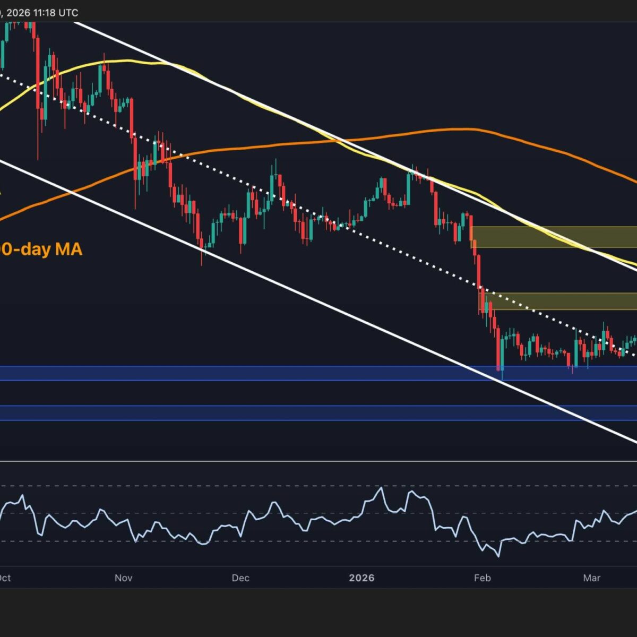Viewport: 637px width, 637px height.
Task: Click the Mar label on time axis
Action: point(591,578)
